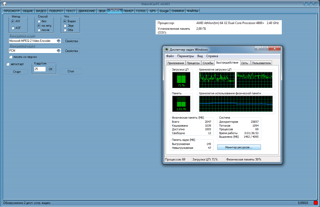The width and height of the screenshot is (320, 207).
Task: Click the CPU load meter graphic
Action: coord(181,80)
